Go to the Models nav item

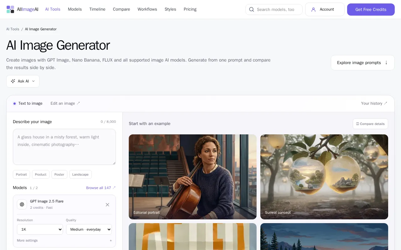click(x=75, y=9)
